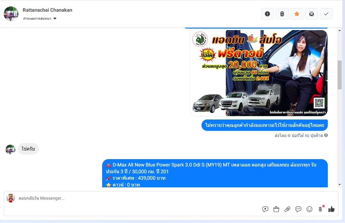This screenshot has width=345, height=223.
Task: Click the sender avatar beside ใช่ครับ
Action: pyautogui.click(x=10, y=149)
